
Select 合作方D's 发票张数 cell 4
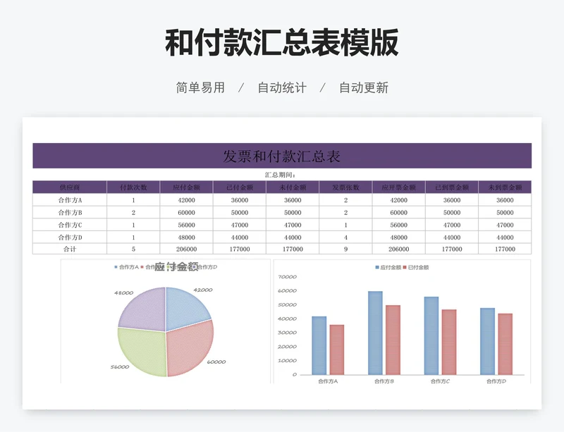(x=345, y=237)
